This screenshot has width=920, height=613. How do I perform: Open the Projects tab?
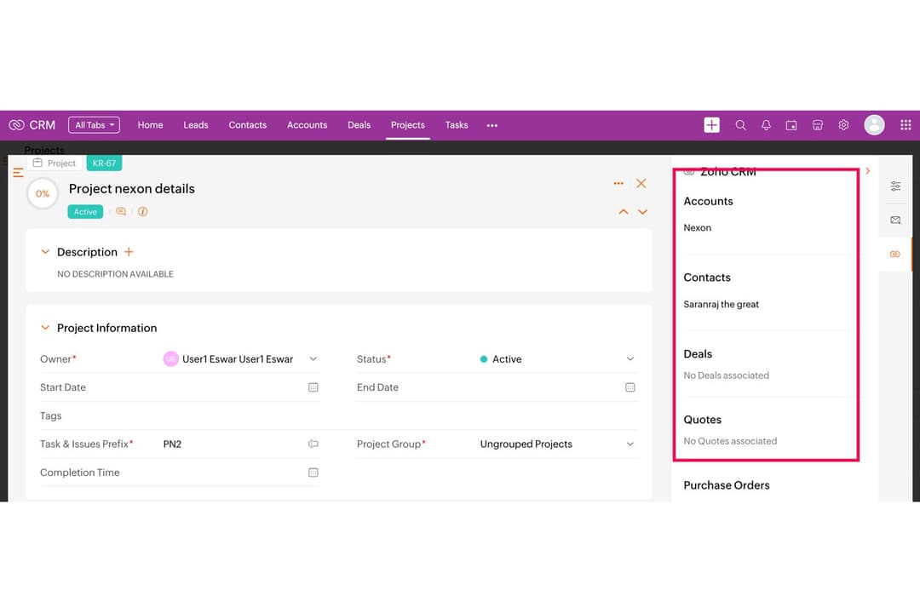(x=408, y=125)
